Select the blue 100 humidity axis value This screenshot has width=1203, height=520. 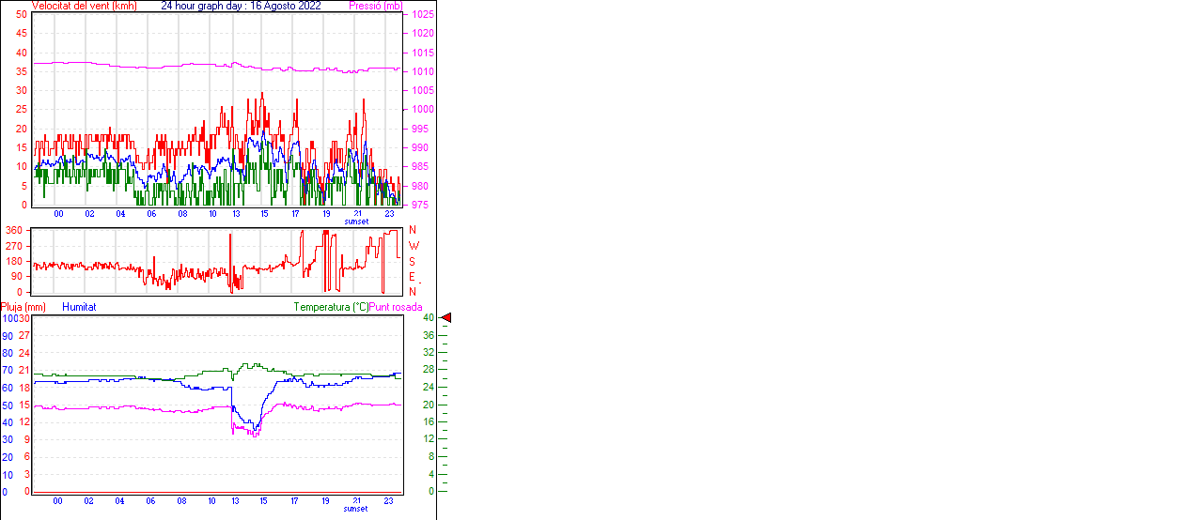(x=8, y=318)
